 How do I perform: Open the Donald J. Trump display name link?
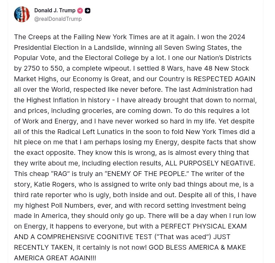tap(55, 11)
